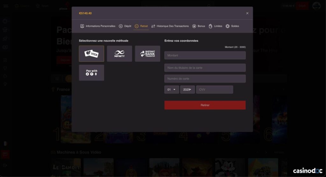
Task: Open Historique Des Transactions tab
Action: pos(170,26)
